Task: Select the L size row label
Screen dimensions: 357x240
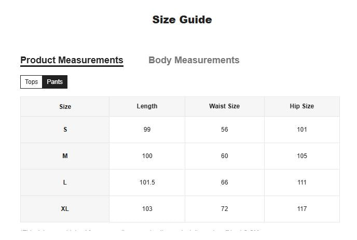Action: (65, 182)
